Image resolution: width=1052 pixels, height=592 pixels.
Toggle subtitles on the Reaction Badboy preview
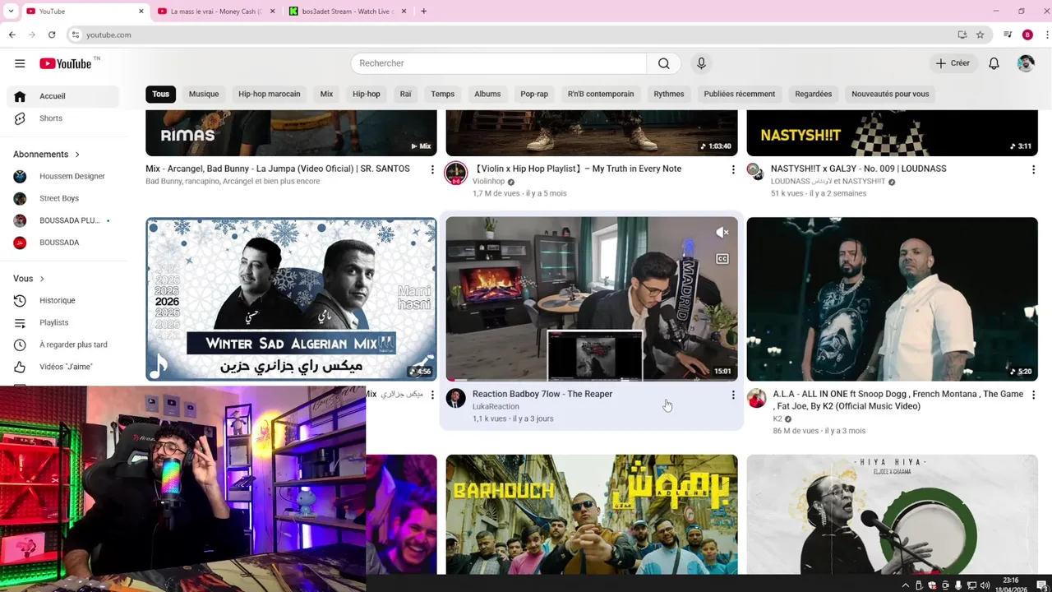tap(722, 259)
